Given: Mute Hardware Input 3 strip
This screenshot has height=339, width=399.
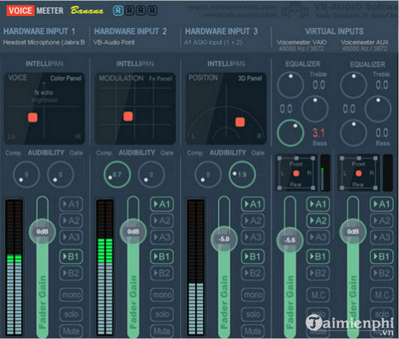Looking at the screenshot, I should [253, 331].
